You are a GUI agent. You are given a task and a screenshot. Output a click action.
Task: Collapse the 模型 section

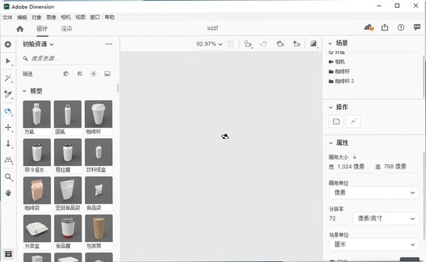[x=24, y=91]
